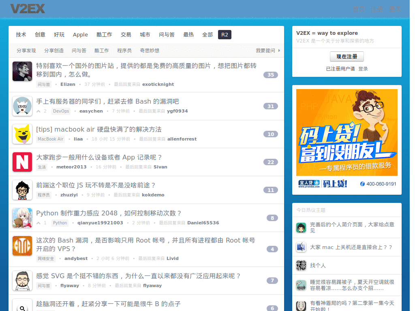
Task: Click the 登录 link under register button
Action: [363, 69]
